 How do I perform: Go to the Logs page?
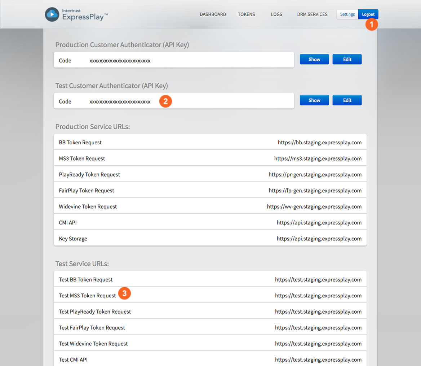276,14
